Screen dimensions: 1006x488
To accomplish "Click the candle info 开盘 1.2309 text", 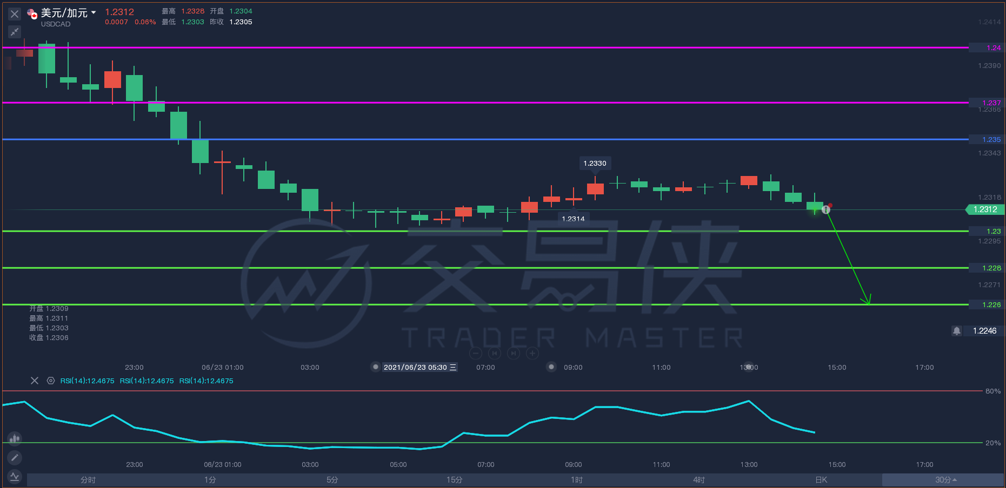I will tap(49, 308).
